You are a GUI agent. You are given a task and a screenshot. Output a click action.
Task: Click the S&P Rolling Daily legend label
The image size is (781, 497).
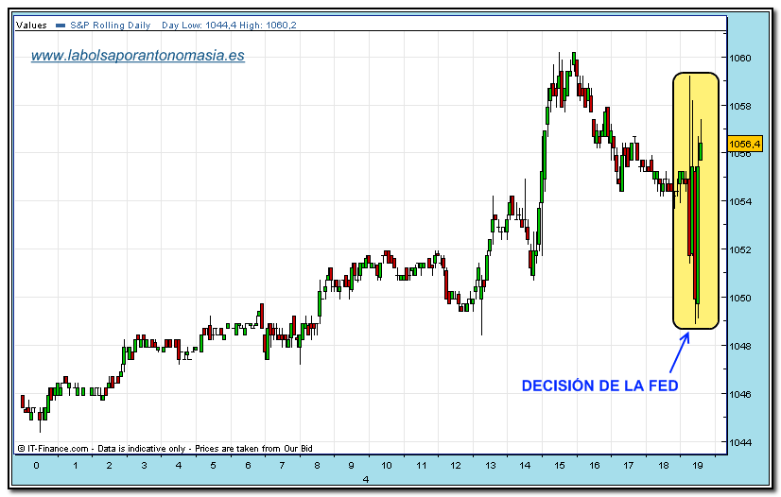110,25
